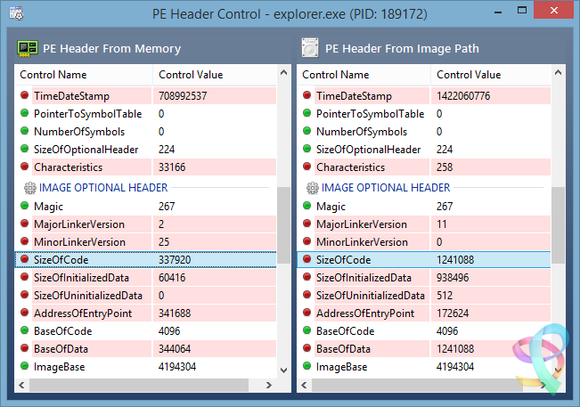Viewport: 580px width, 407px height.
Task: Select NumberOfSymbols row in Image Path panel
Action: (x=424, y=132)
